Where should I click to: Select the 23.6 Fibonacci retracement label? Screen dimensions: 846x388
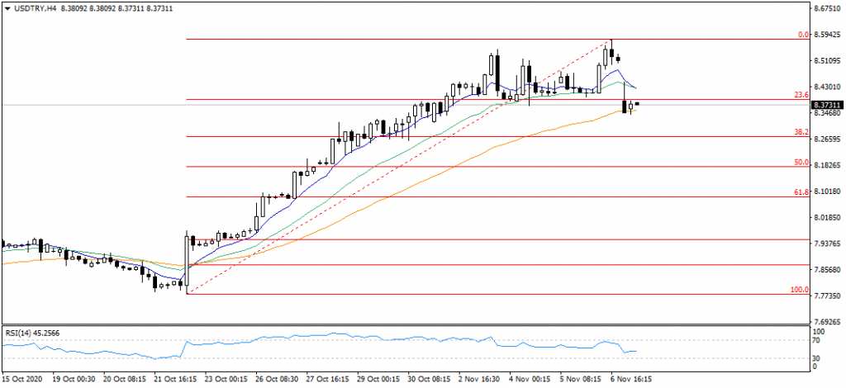coord(800,96)
